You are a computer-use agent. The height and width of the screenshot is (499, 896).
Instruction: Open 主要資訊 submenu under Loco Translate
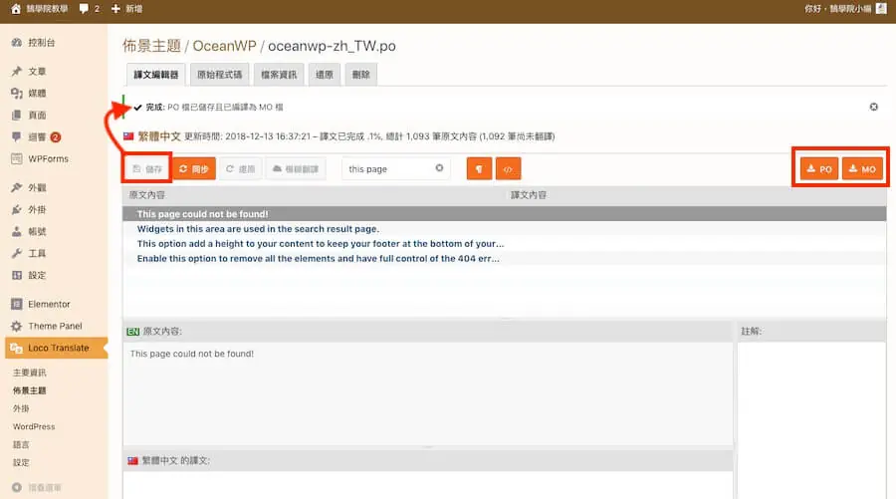click(x=30, y=373)
